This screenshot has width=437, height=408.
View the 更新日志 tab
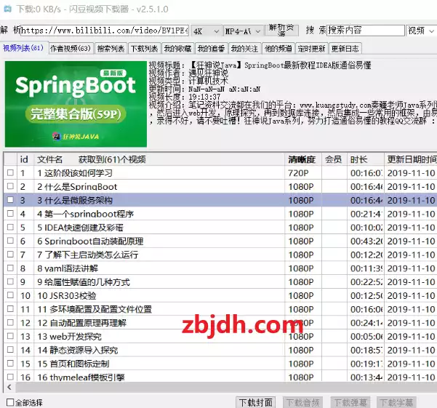point(345,49)
